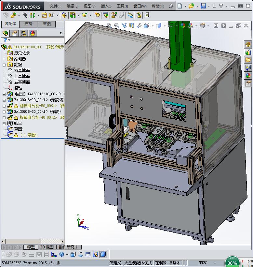Switch to the 3D 视图 tab
This screenshot has width=253, height=267.
click(x=47, y=247)
